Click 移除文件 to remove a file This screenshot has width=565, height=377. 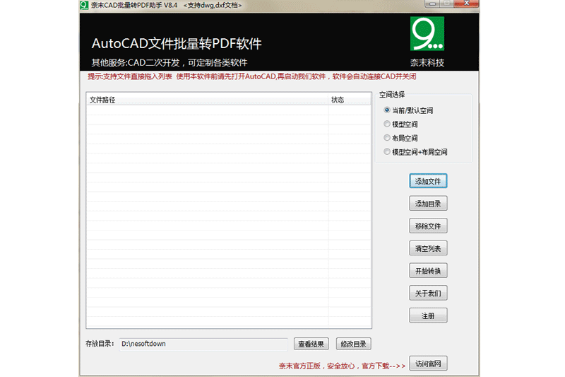(x=428, y=226)
